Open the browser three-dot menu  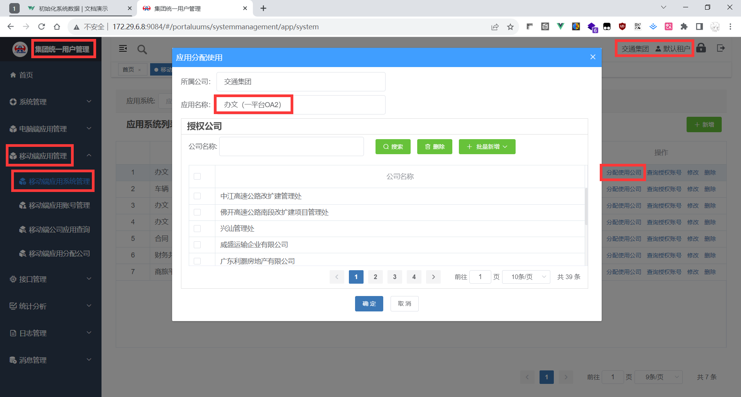point(730,27)
